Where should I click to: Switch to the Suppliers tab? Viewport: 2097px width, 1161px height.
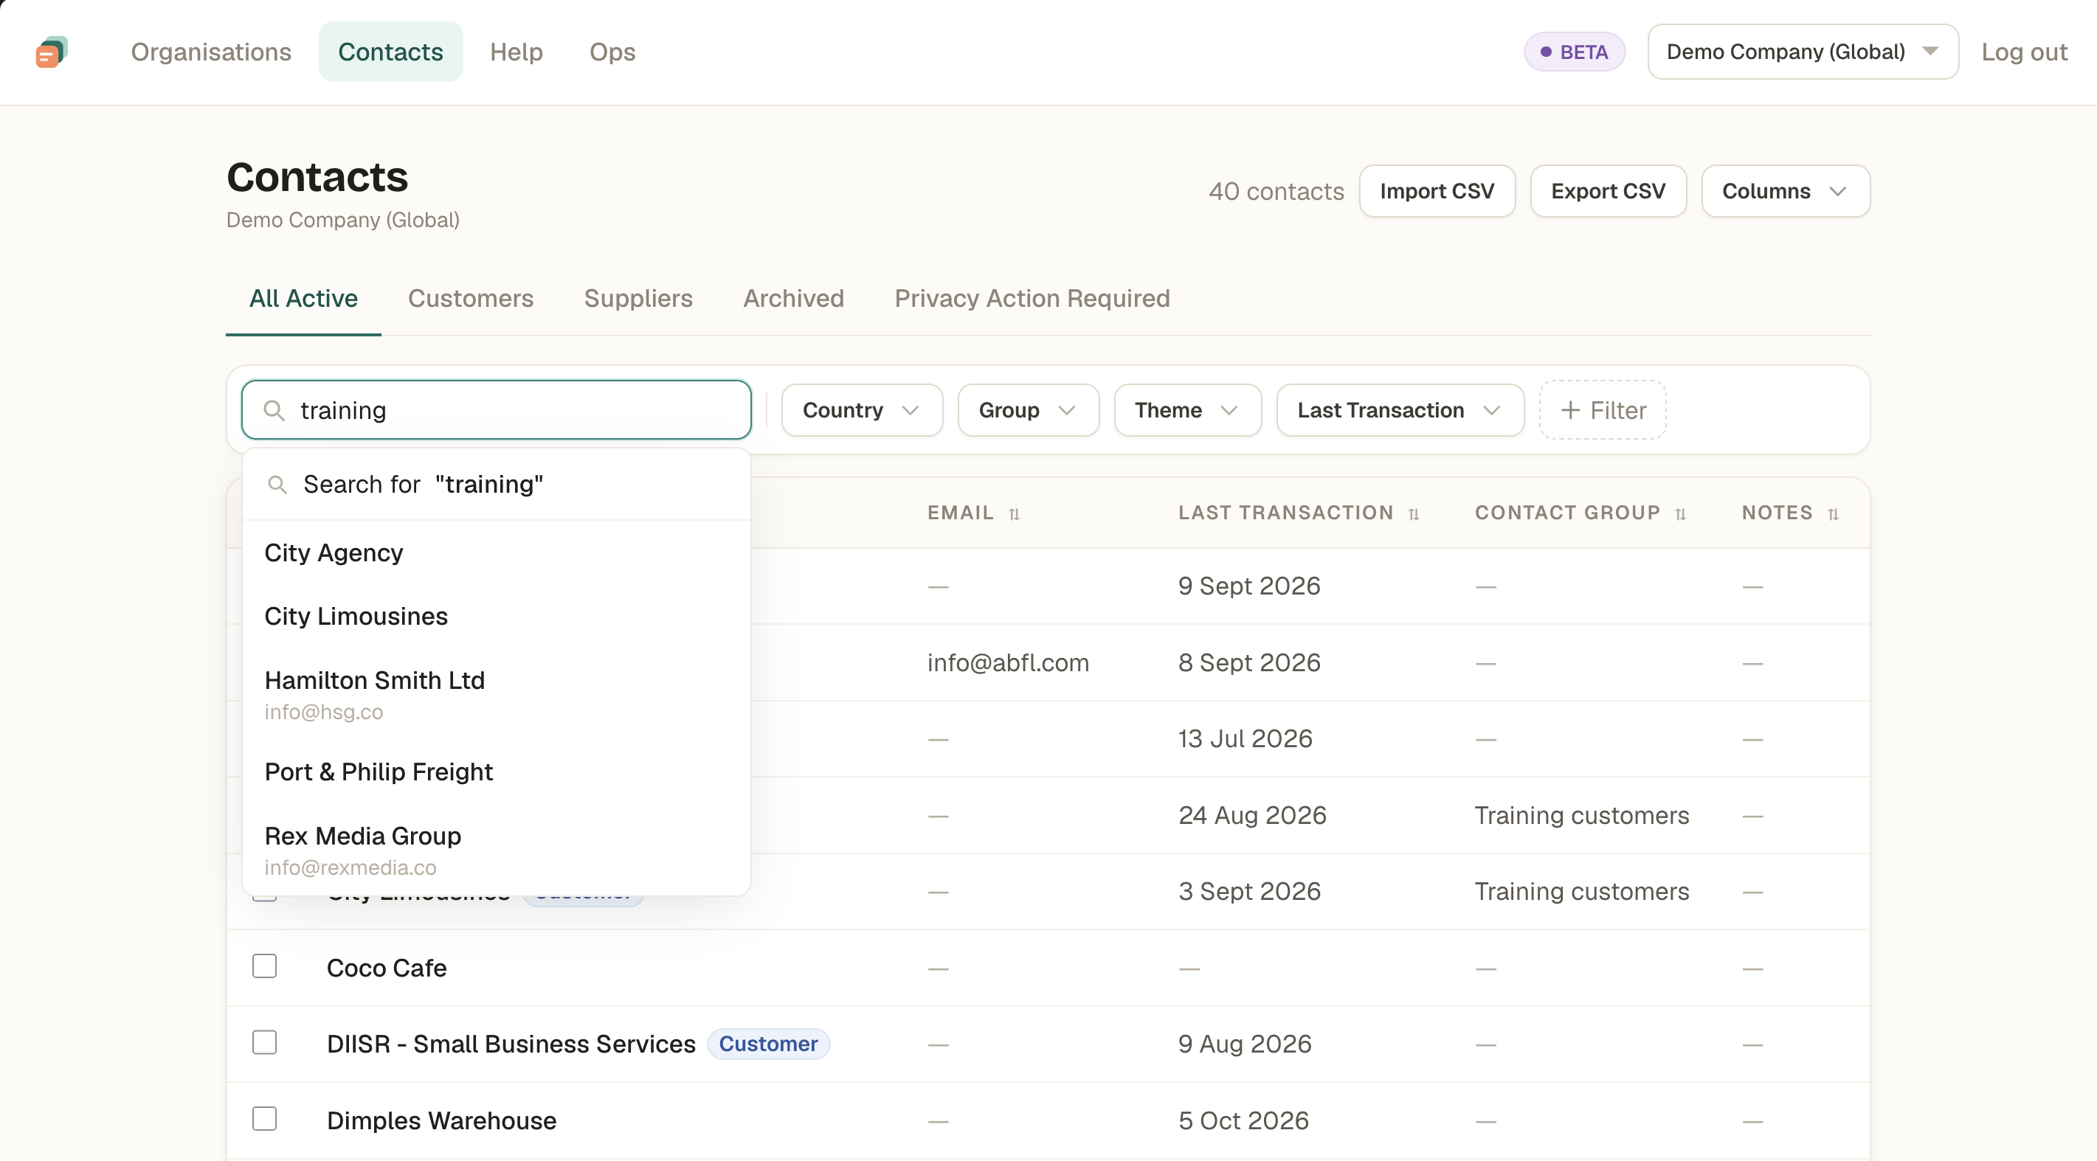[638, 299]
